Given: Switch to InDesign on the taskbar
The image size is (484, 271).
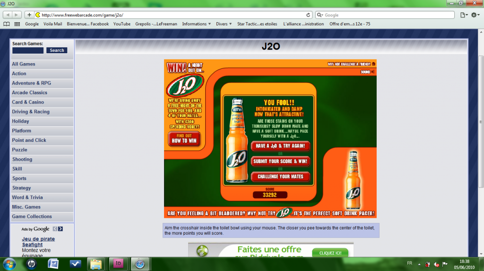Looking at the screenshot, I should click(118, 264).
